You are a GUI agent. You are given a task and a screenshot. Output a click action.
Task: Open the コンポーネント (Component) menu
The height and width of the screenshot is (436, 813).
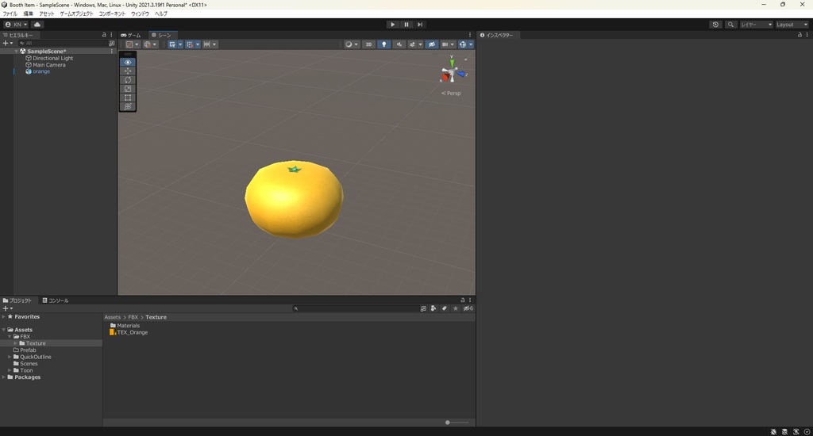[112, 14]
